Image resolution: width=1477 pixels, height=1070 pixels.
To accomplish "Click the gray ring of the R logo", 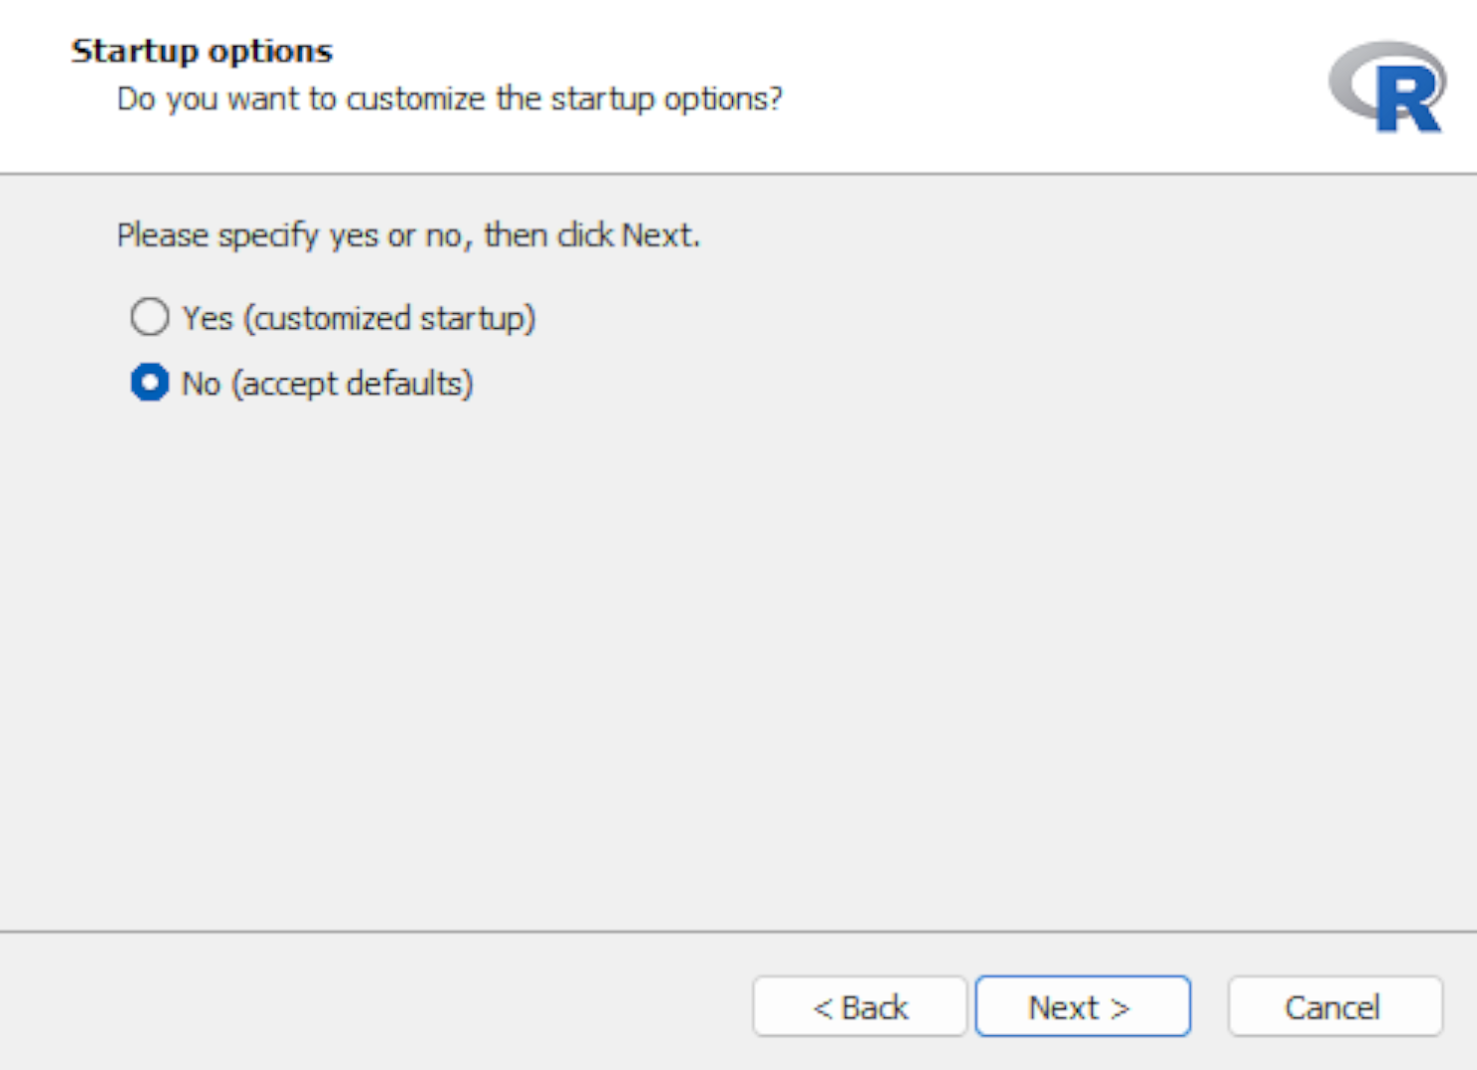I will pos(1353,80).
